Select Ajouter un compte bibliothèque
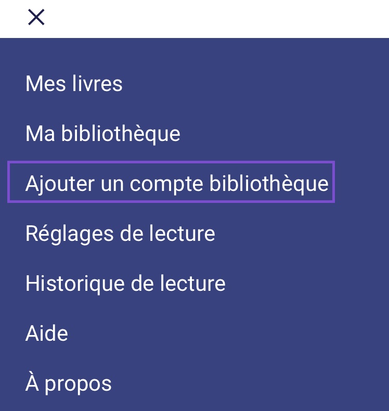 pos(171,182)
